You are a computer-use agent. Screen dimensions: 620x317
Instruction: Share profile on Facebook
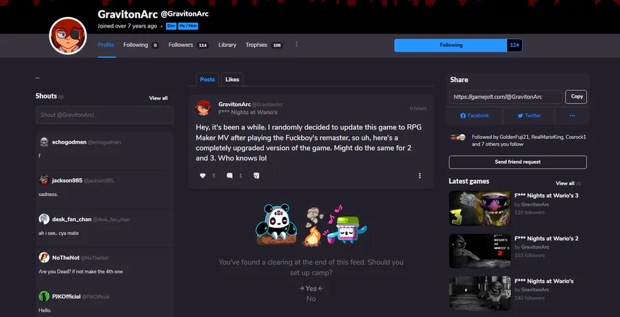(x=475, y=116)
